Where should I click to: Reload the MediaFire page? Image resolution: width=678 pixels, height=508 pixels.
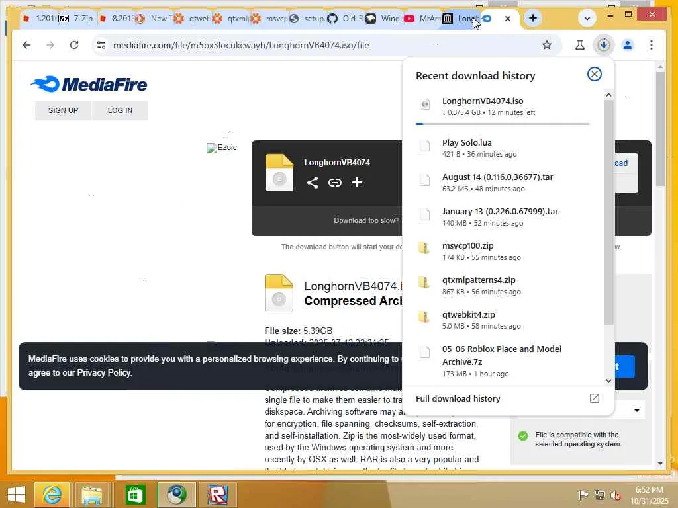[x=74, y=45]
